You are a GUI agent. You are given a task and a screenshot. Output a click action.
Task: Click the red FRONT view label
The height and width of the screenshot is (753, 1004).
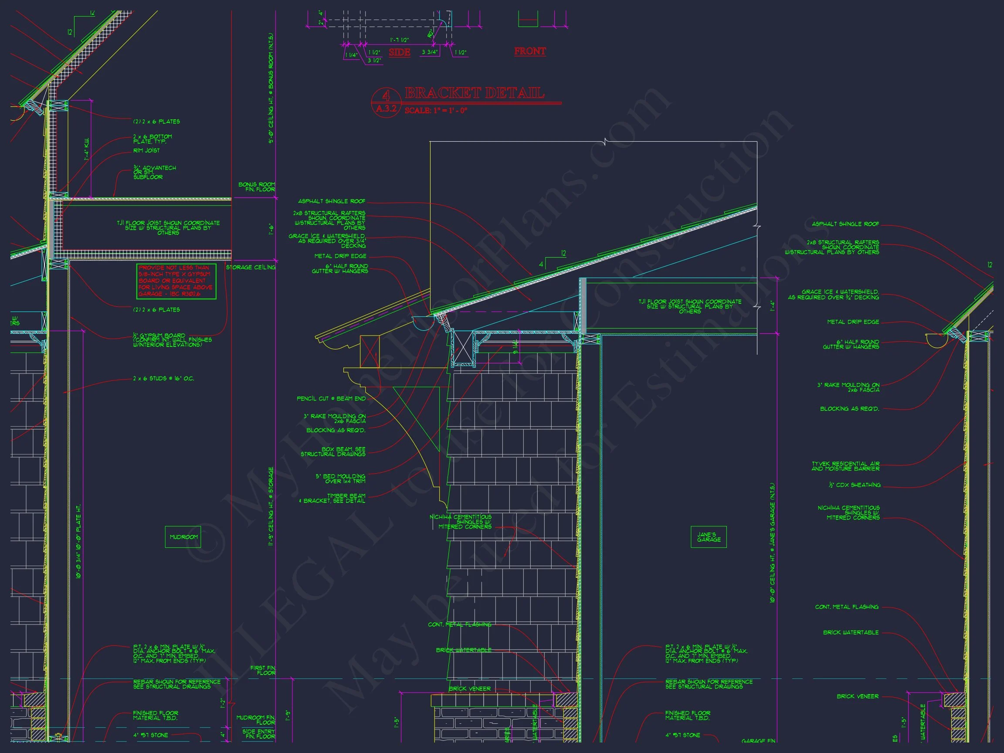(x=530, y=52)
